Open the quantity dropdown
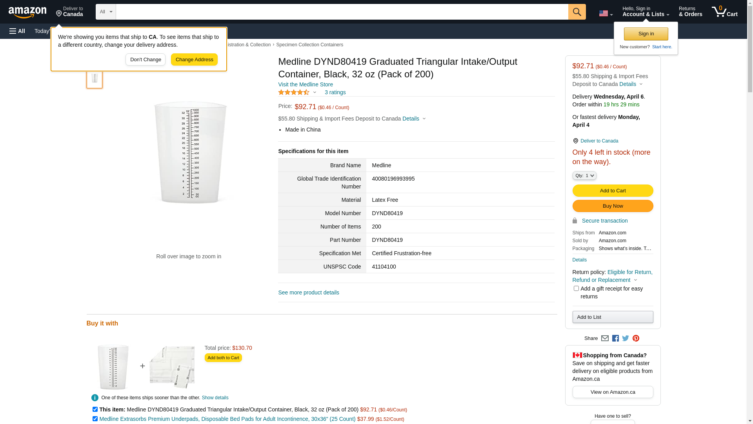Screen dimensions: 753x424 coord(584,175)
